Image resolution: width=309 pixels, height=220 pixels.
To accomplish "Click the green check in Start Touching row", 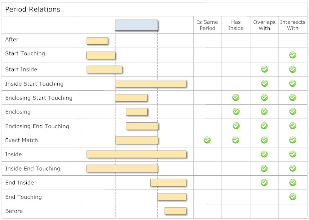I will click(292, 55).
